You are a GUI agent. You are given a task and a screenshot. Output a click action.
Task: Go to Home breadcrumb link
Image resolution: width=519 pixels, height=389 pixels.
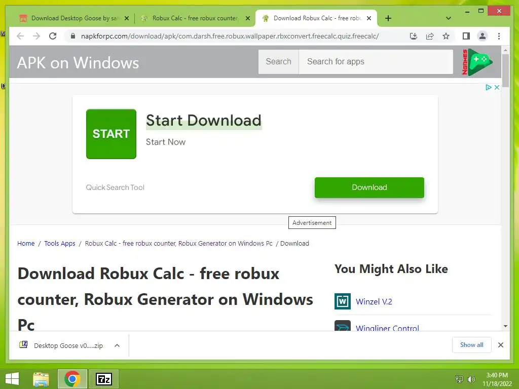(x=26, y=244)
